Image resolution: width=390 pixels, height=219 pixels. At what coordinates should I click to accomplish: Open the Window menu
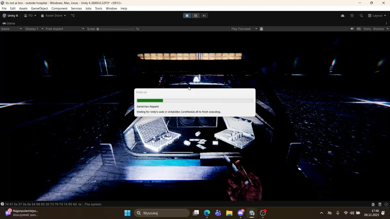pos(111,9)
